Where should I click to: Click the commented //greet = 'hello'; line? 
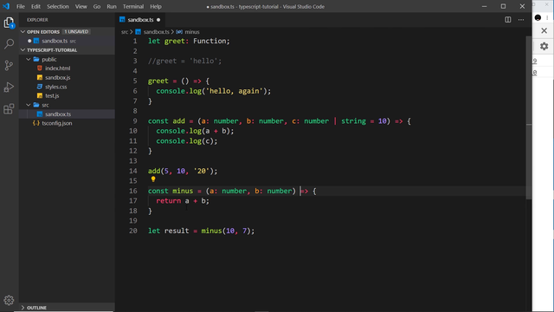(x=184, y=61)
